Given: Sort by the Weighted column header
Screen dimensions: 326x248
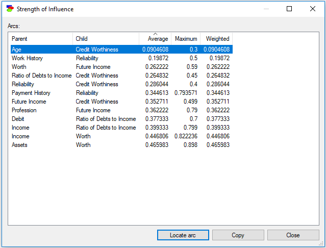Looking at the screenshot, I should [216, 39].
